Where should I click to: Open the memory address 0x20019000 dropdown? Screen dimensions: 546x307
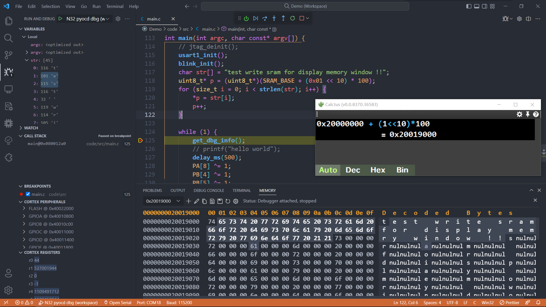click(x=163, y=201)
